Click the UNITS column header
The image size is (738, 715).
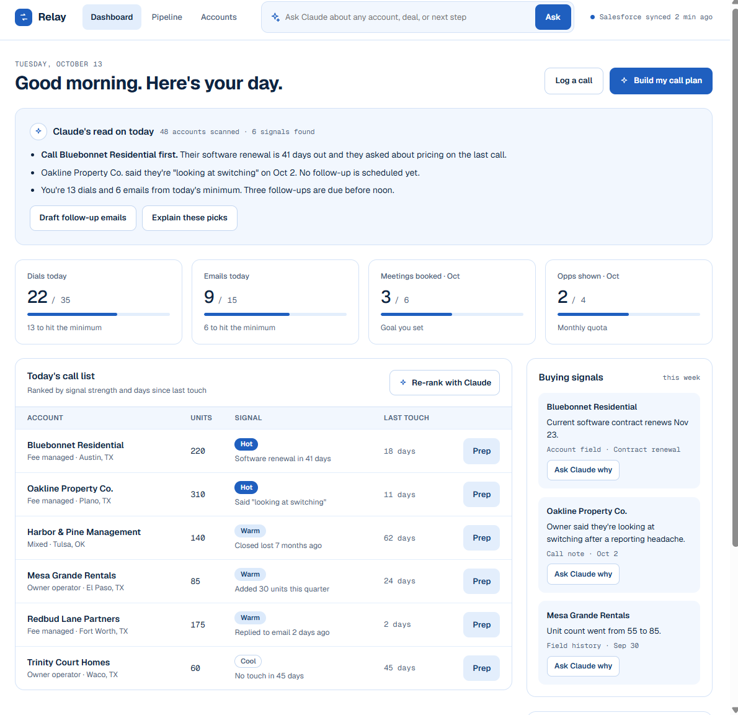coord(201,418)
